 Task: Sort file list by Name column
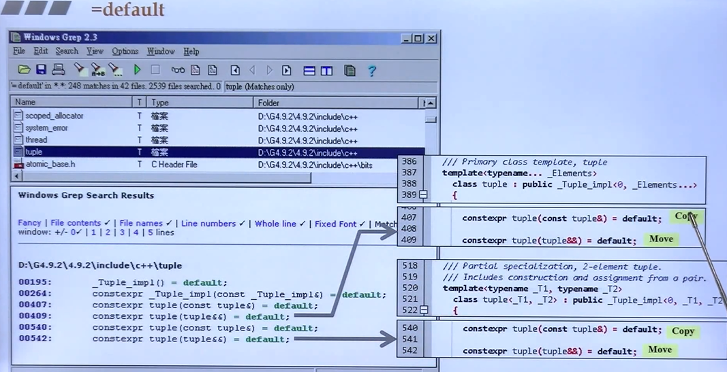pos(72,102)
